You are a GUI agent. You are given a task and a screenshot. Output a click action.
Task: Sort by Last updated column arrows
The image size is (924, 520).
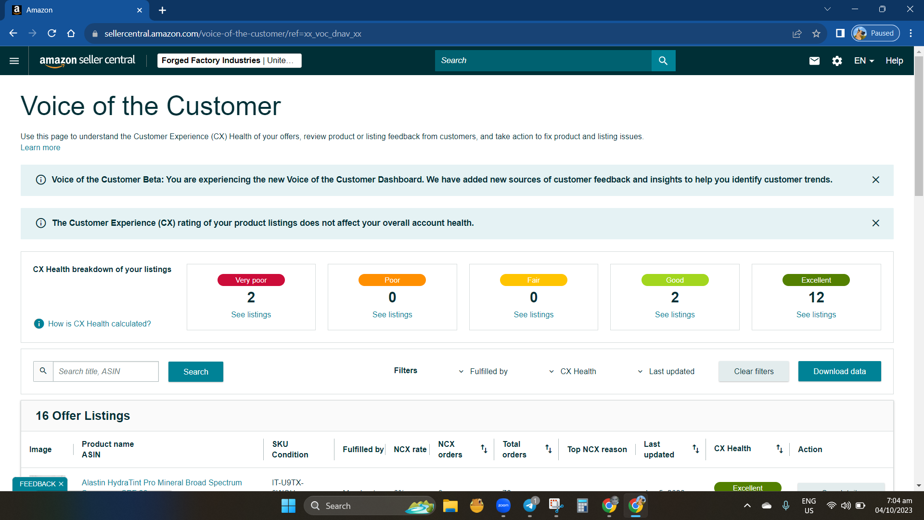(x=696, y=449)
